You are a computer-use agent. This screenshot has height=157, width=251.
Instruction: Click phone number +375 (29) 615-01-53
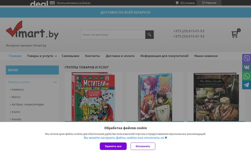pos(189,31)
